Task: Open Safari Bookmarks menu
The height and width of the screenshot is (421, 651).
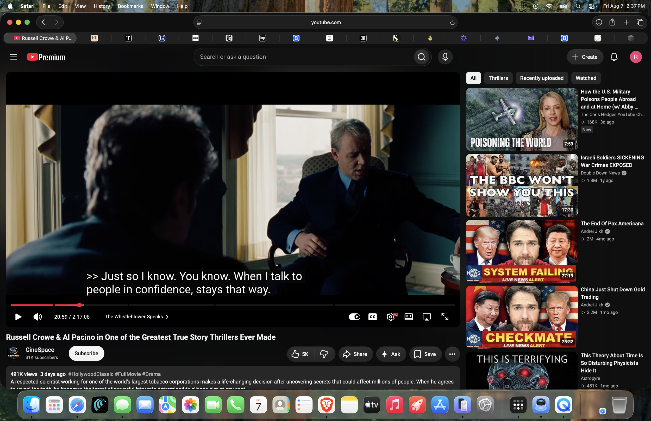Action: [130, 6]
